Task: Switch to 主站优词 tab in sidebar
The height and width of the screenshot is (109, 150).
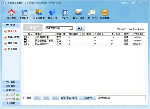Action: pyautogui.click(x=11, y=95)
